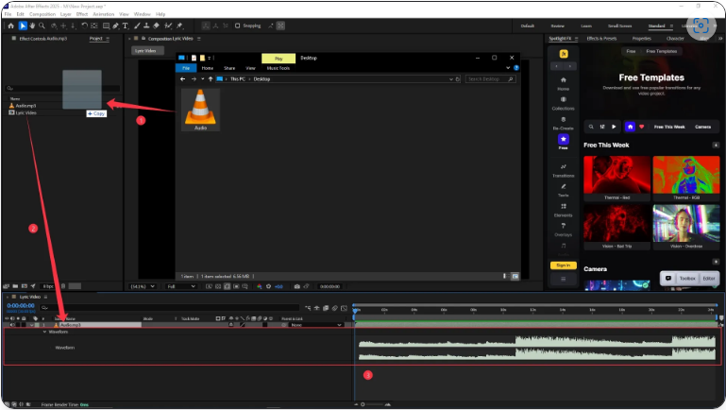726x410 pixels.
Task: Click the Spotlight FX search magnifier icon
Action: coord(591,127)
